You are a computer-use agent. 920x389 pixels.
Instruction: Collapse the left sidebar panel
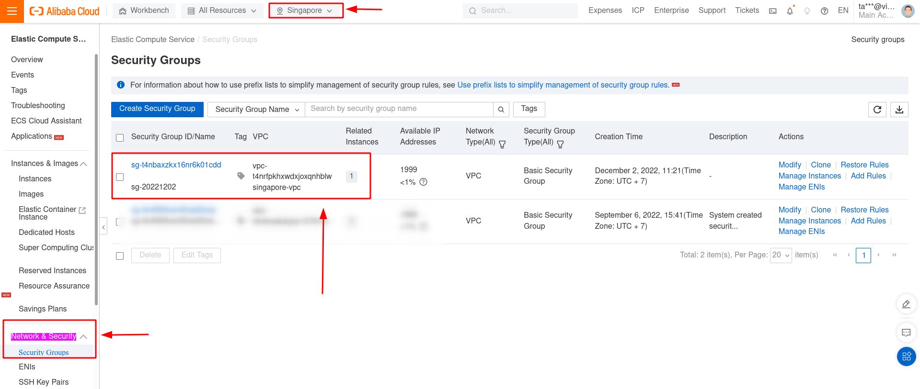pos(103,227)
